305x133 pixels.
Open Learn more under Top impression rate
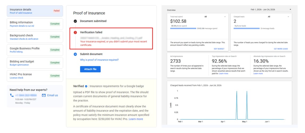223,74
